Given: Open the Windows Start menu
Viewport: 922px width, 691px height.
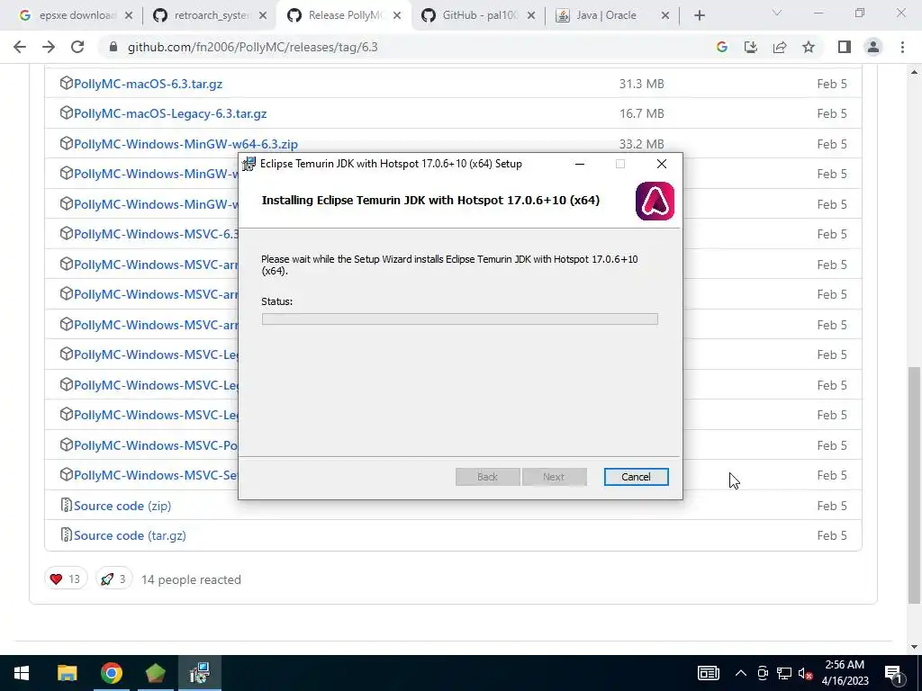Looking at the screenshot, I should pyautogui.click(x=22, y=673).
